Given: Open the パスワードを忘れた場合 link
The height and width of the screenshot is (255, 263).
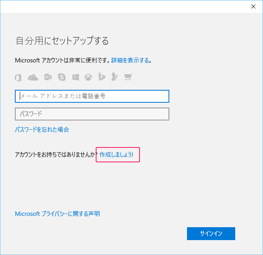Looking at the screenshot, I should [x=42, y=130].
